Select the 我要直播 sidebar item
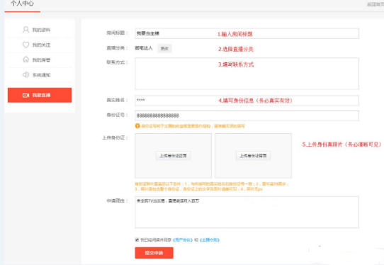Viewport: 384px width, 265px height. click(x=40, y=95)
